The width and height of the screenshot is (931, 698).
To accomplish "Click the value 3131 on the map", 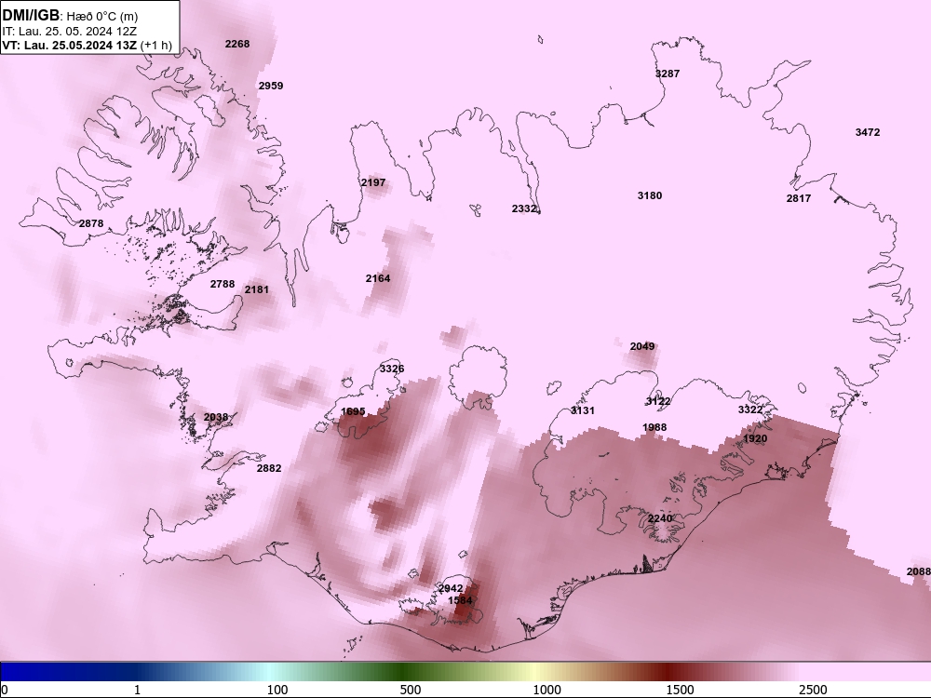I will click(x=583, y=410).
